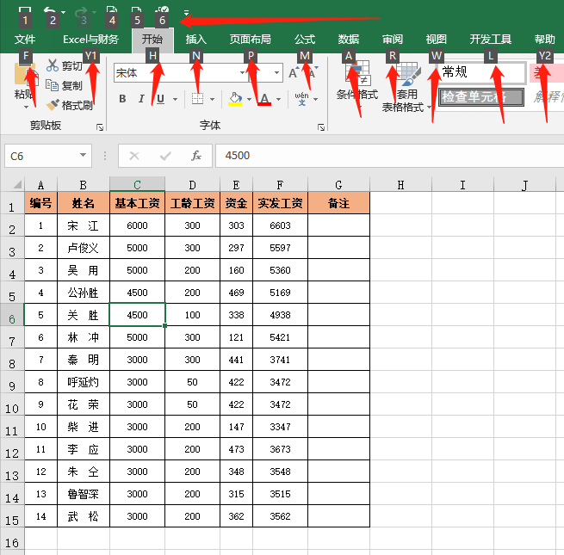The image size is (564, 555).
Task: Click cell containing 鲁智深
Action: tap(84, 494)
